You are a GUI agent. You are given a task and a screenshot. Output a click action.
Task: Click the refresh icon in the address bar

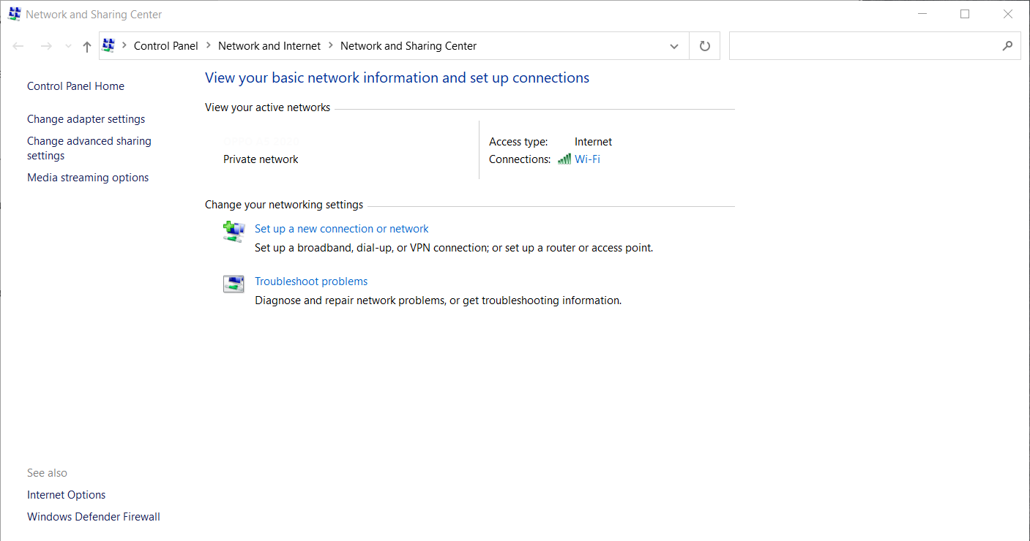[x=704, y=45]
